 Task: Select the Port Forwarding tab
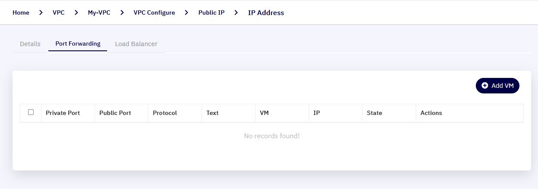pos(78,44)
